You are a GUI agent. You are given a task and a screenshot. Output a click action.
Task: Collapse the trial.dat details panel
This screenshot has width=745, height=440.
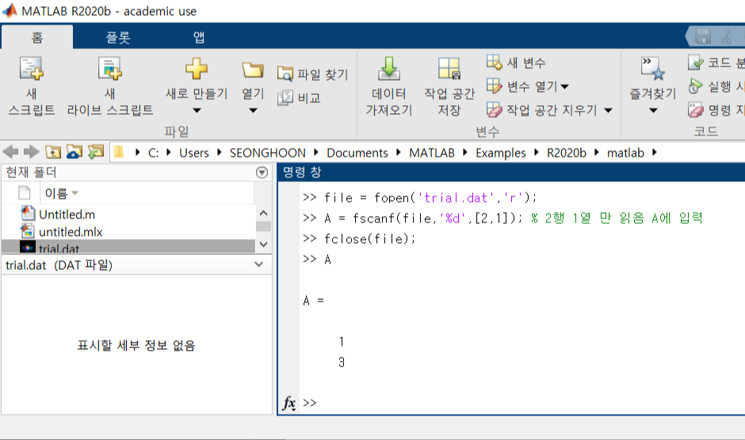(259, 264)
